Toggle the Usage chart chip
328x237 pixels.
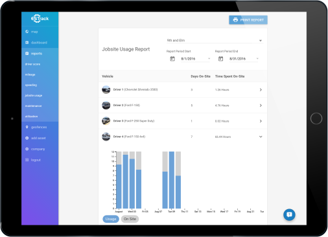point(111,219)
